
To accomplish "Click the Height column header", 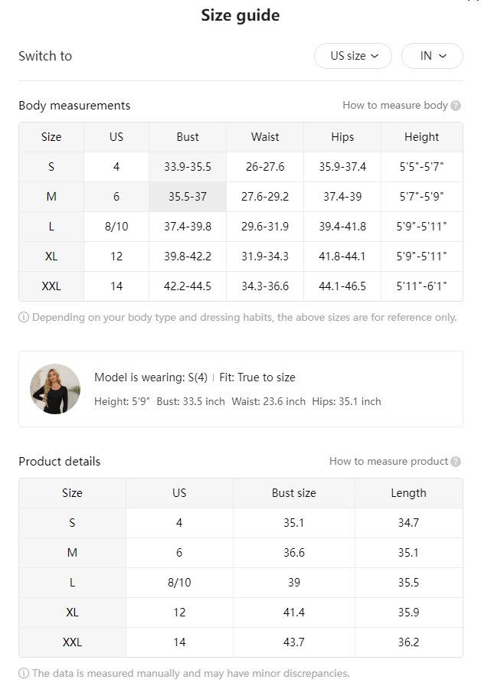I will click(x=421, y=137).
